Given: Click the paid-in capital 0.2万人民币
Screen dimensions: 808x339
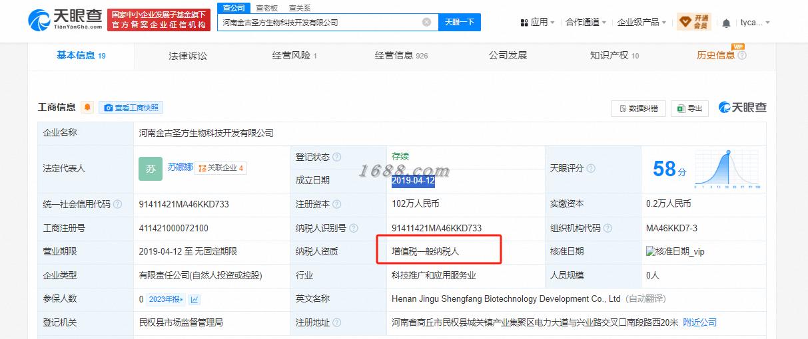Looking at the screenshot, I should pos(668,205).
